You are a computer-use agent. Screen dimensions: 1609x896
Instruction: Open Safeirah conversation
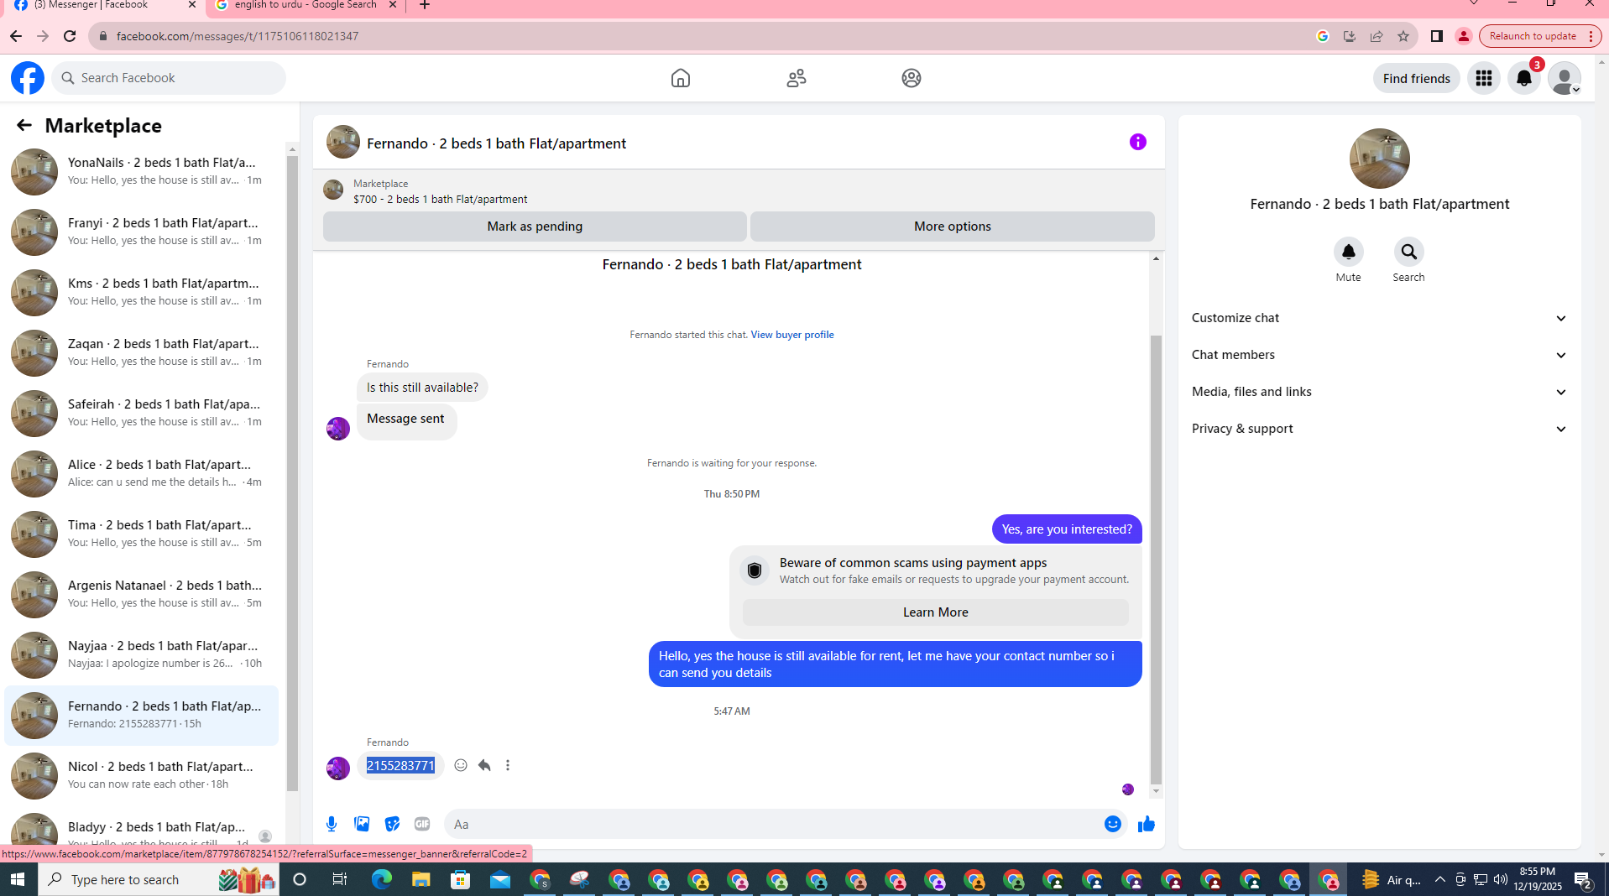pos(141,413)
